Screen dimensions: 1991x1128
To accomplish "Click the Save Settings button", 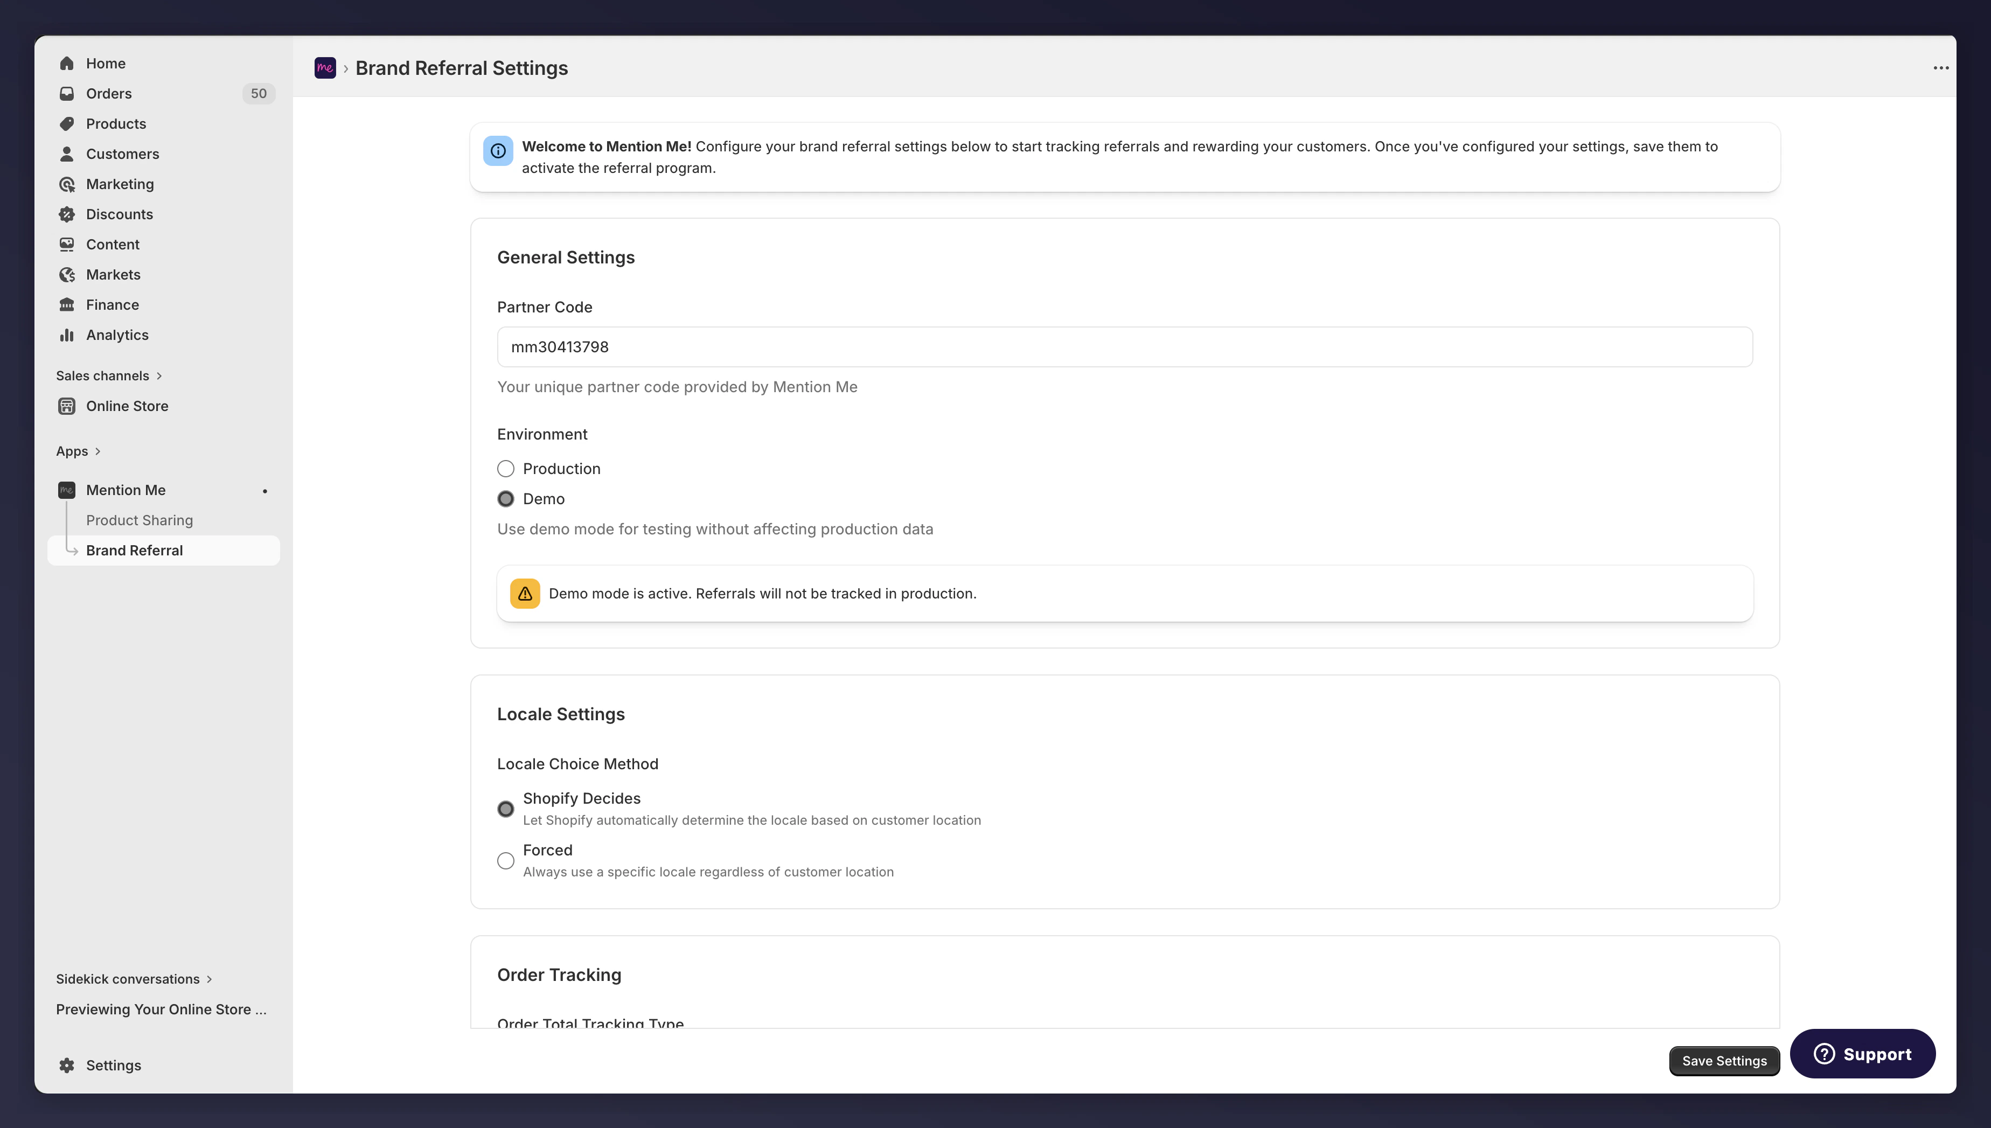I will coord(1724,1061).
